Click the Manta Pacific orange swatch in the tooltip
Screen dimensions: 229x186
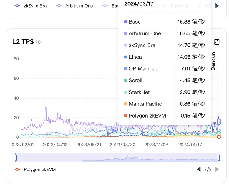point(126,104)
